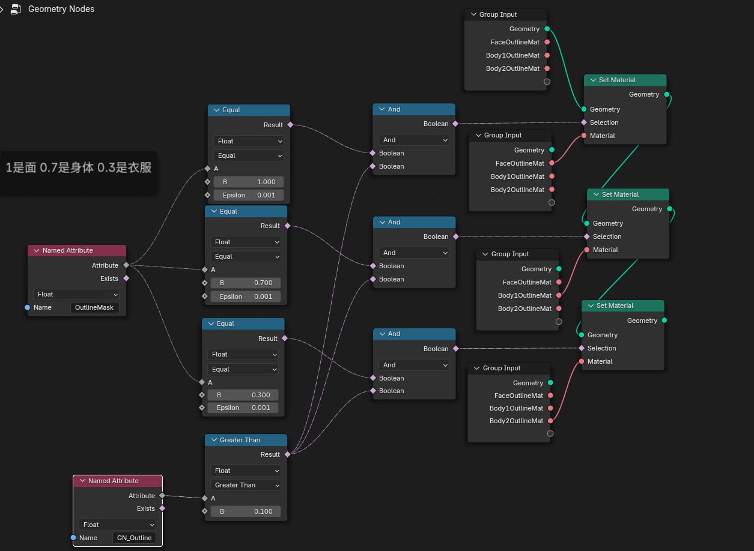Screen dimensions: 754x551
Task: Click Geometry output socket of top Group Input
Action: (547, 29)
